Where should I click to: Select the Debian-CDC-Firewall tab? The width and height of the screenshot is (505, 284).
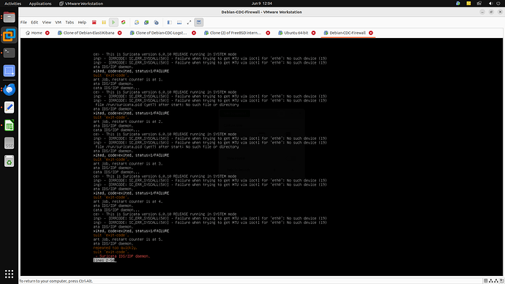[x=345, y=33]
